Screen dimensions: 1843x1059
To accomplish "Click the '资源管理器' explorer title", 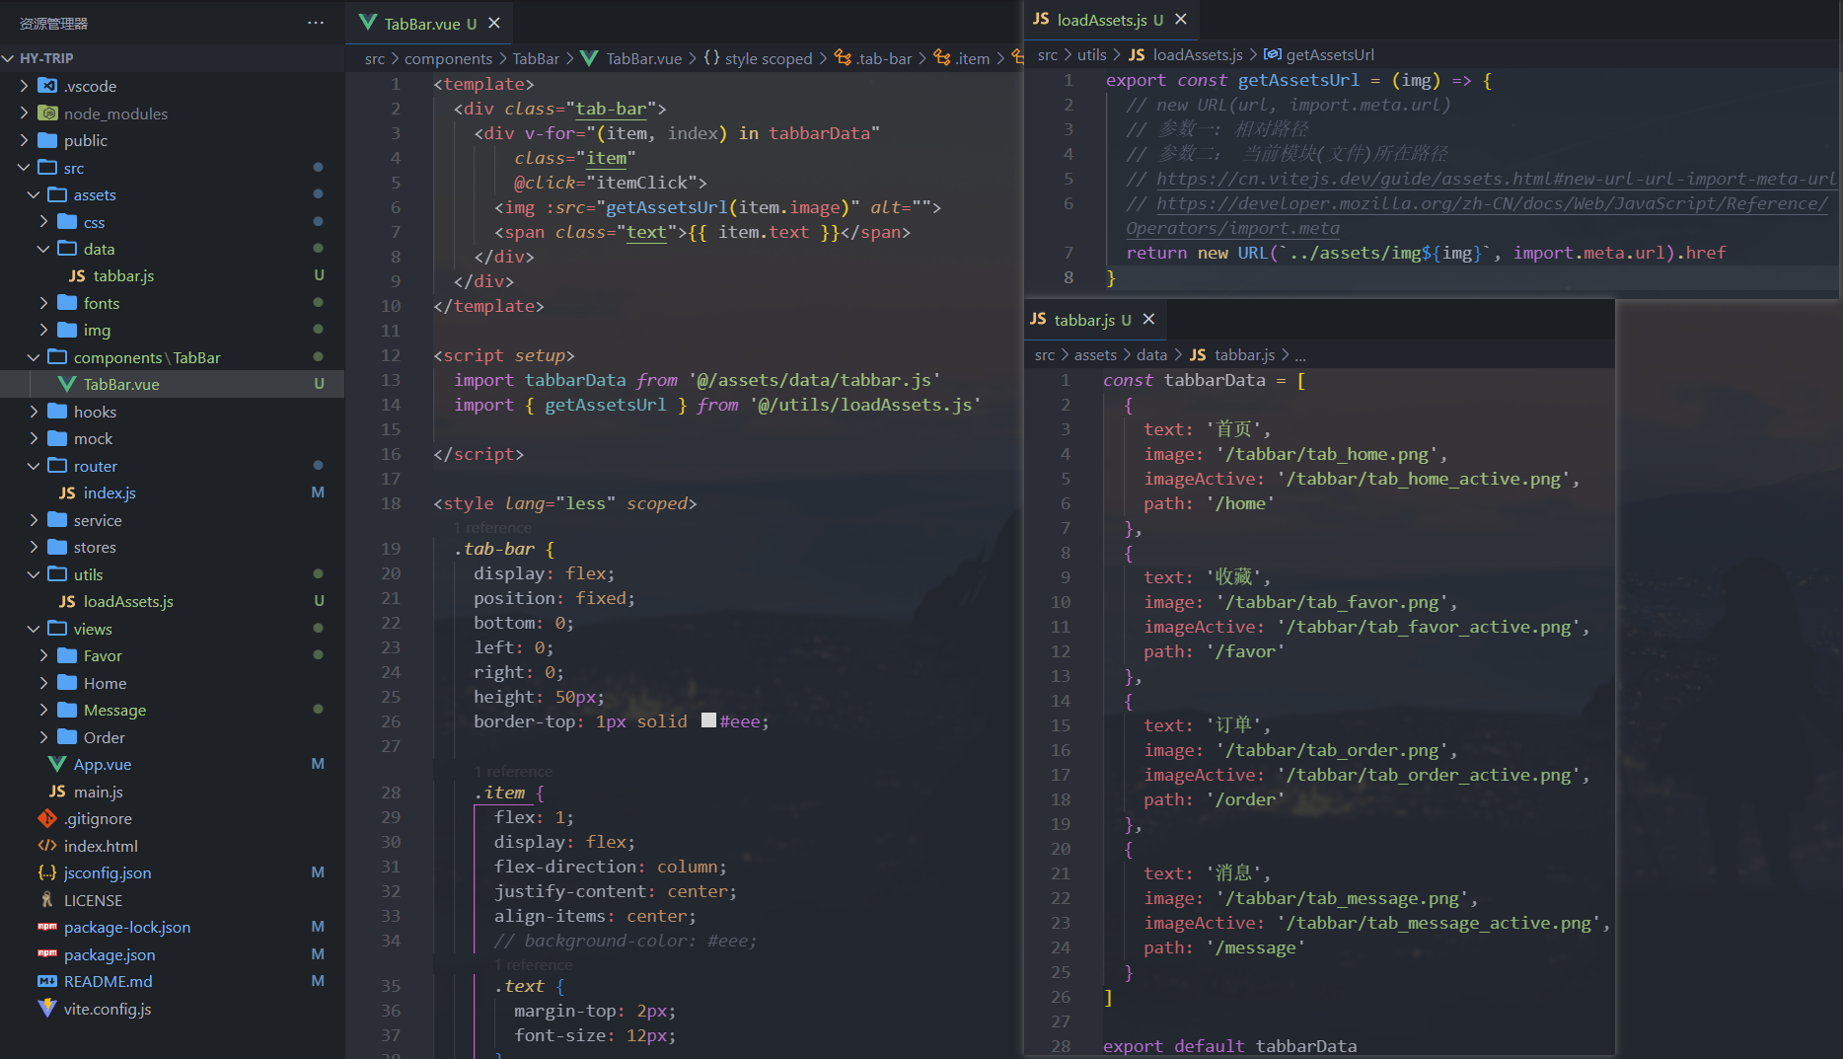I will (53, 23).
